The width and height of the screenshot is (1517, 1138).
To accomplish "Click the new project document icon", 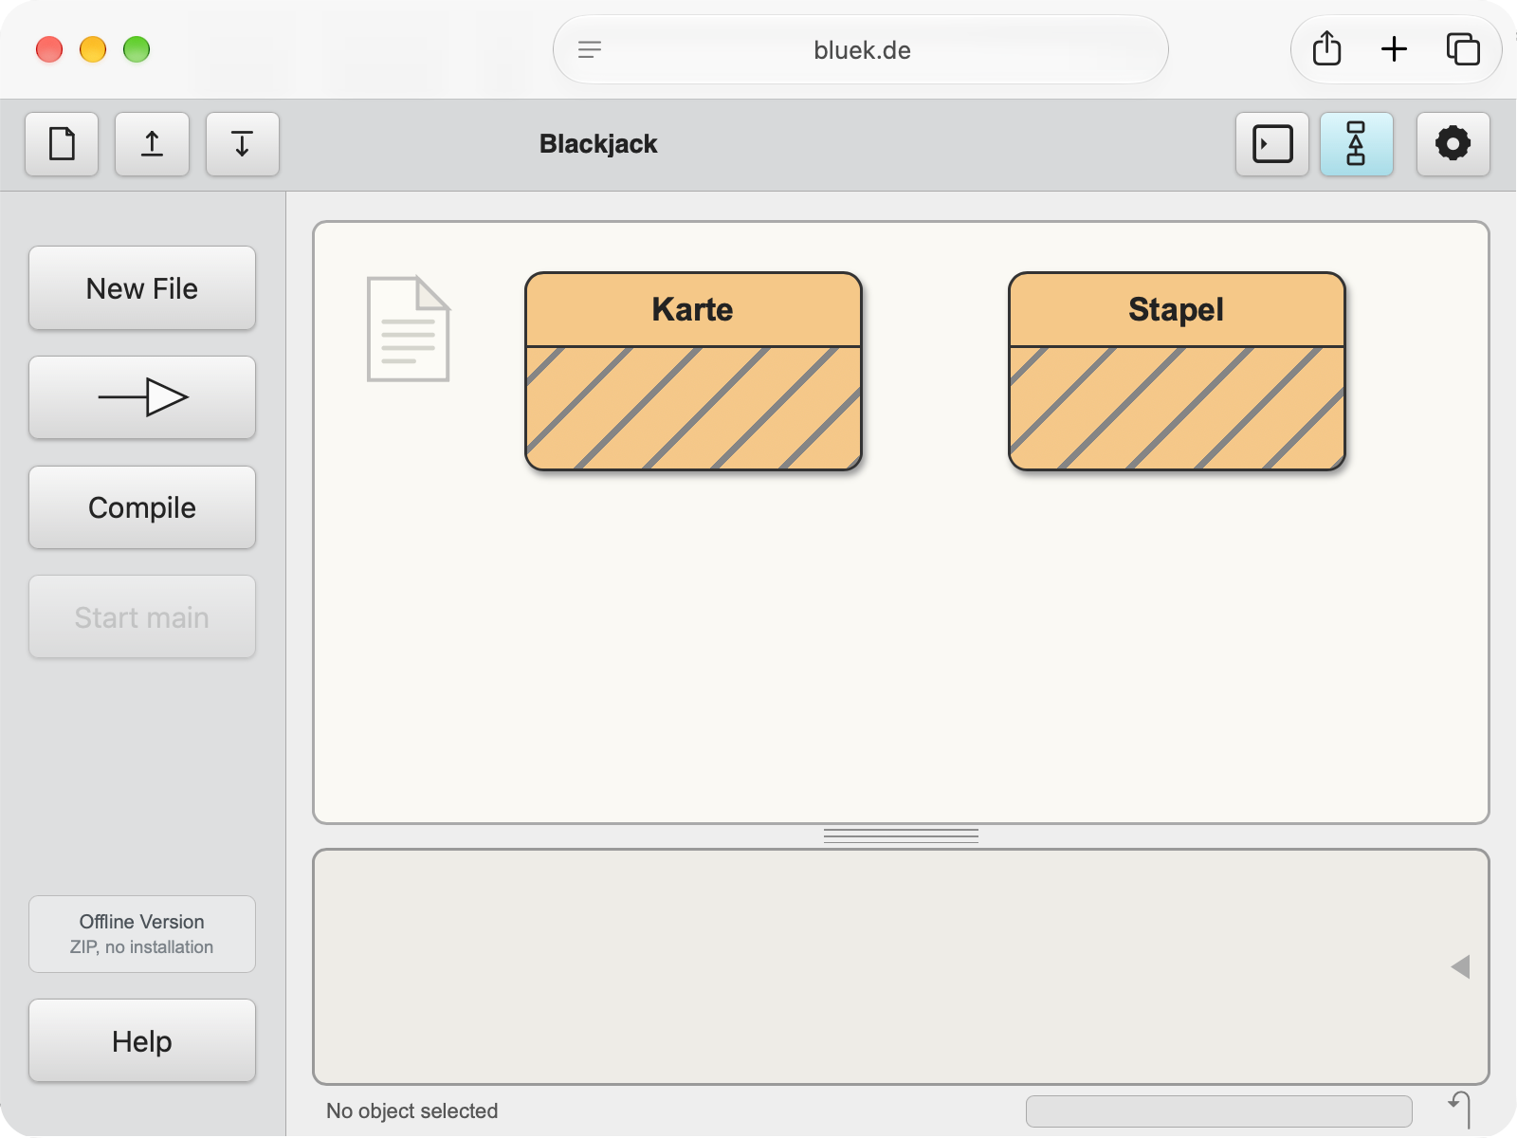I will tap(62, 144).
